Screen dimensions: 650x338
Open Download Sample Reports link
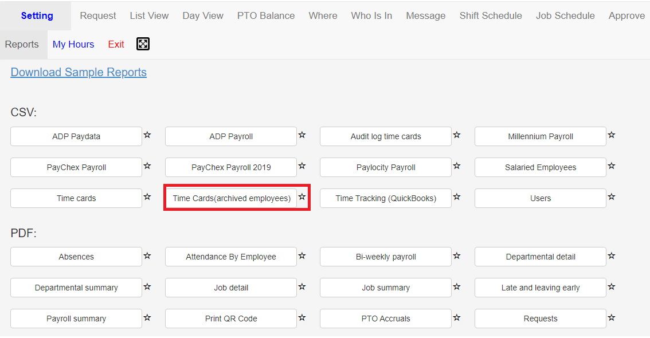pos(79,72)
